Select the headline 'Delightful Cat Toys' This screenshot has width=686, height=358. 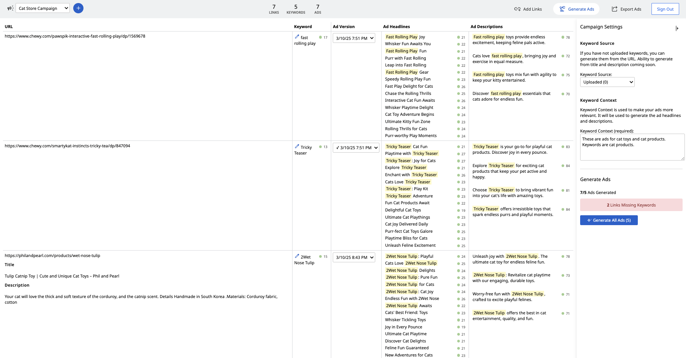tap(403, 210)
